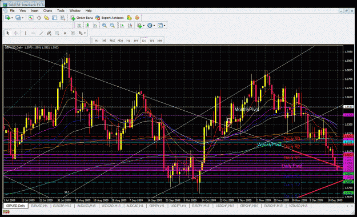Screen dimensions: 357x217
Task: Select the text 'A' tool
Action: click(x=65, y=33)
